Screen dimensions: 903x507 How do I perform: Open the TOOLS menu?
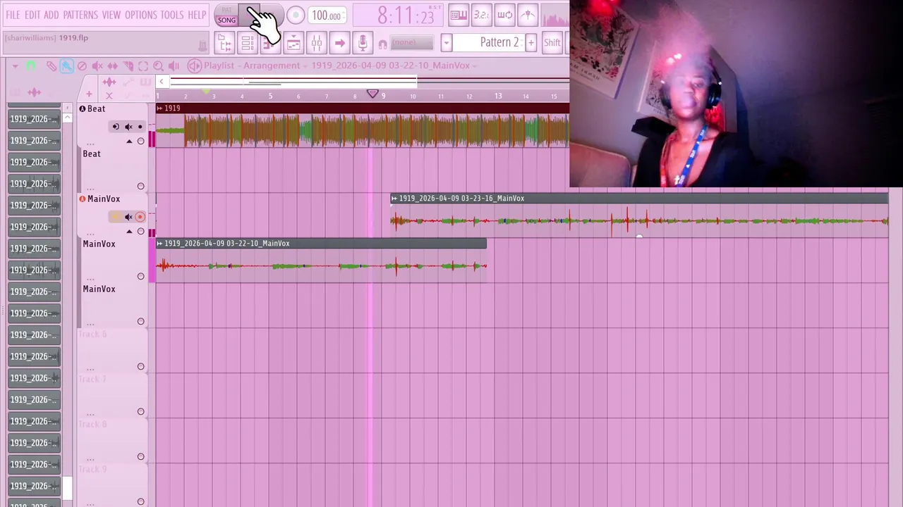point(172,15)
